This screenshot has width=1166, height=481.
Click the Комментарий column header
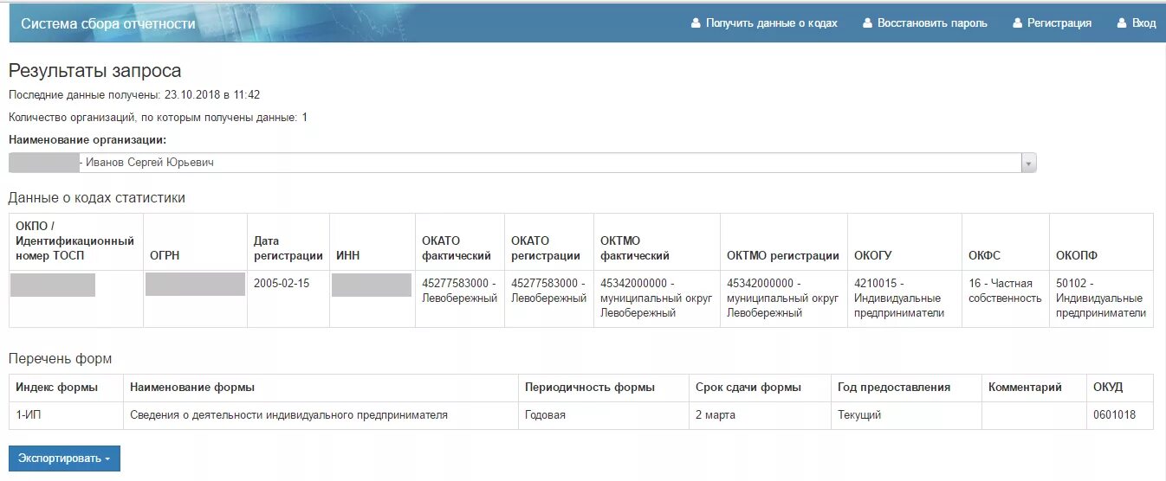tap(1033, 388)
